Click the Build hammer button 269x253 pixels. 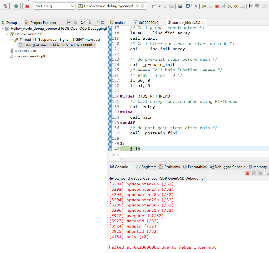click(5, 6)
